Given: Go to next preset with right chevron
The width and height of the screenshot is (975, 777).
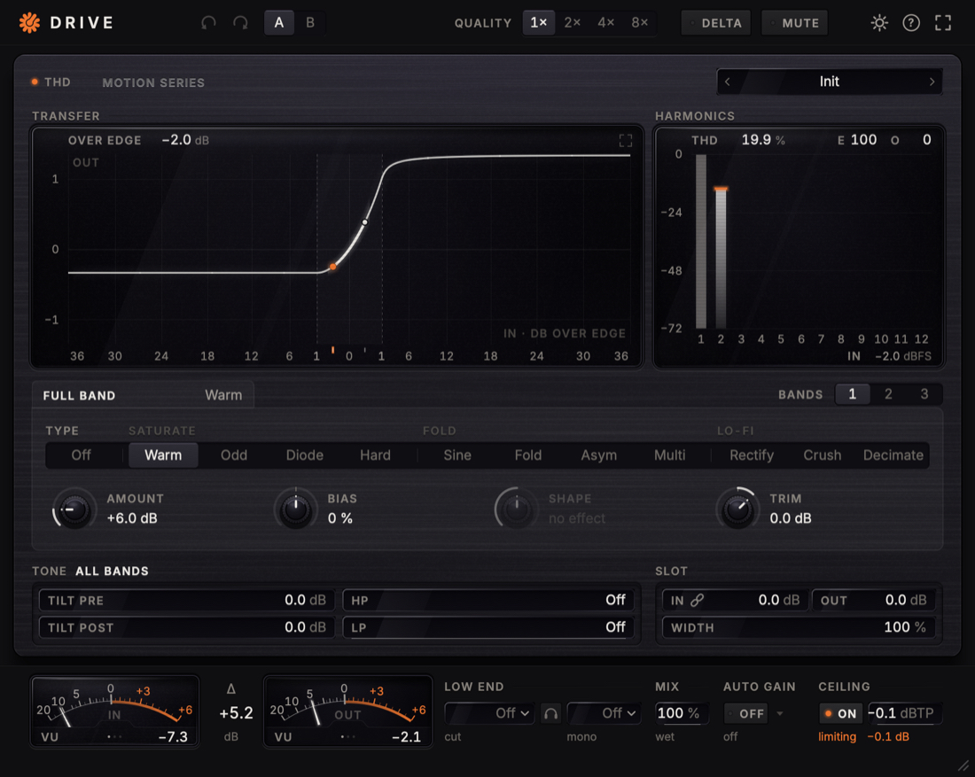Looking at the screenshot, I should point(932,82).
